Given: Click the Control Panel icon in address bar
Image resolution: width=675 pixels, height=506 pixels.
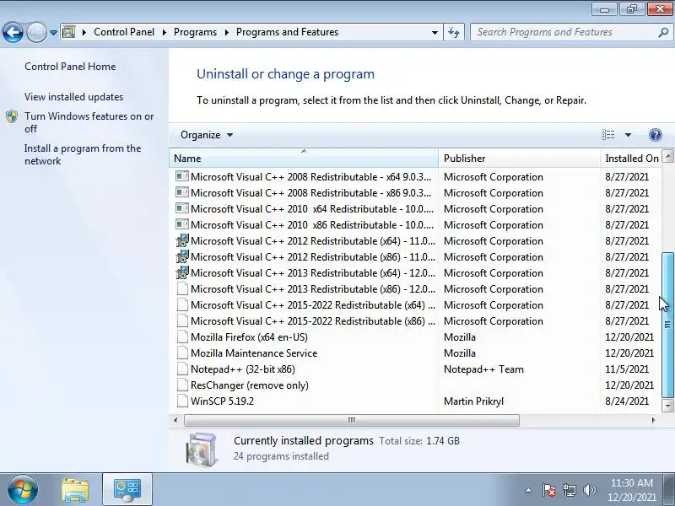Looking at the screenshot, I should point(69,32).
